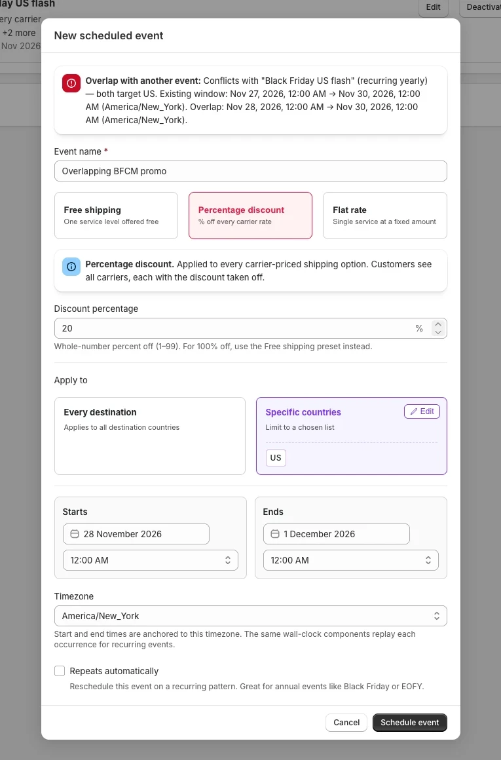
Task: Open Ends date picker 1 December 2026
Action: 336,534
